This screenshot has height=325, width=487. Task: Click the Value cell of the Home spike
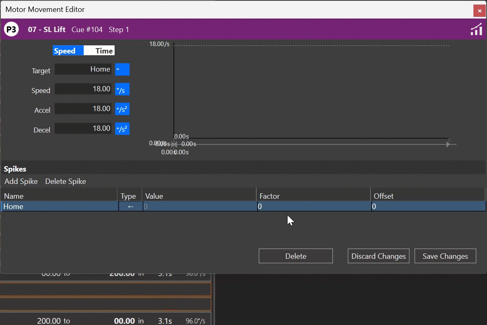198,206
